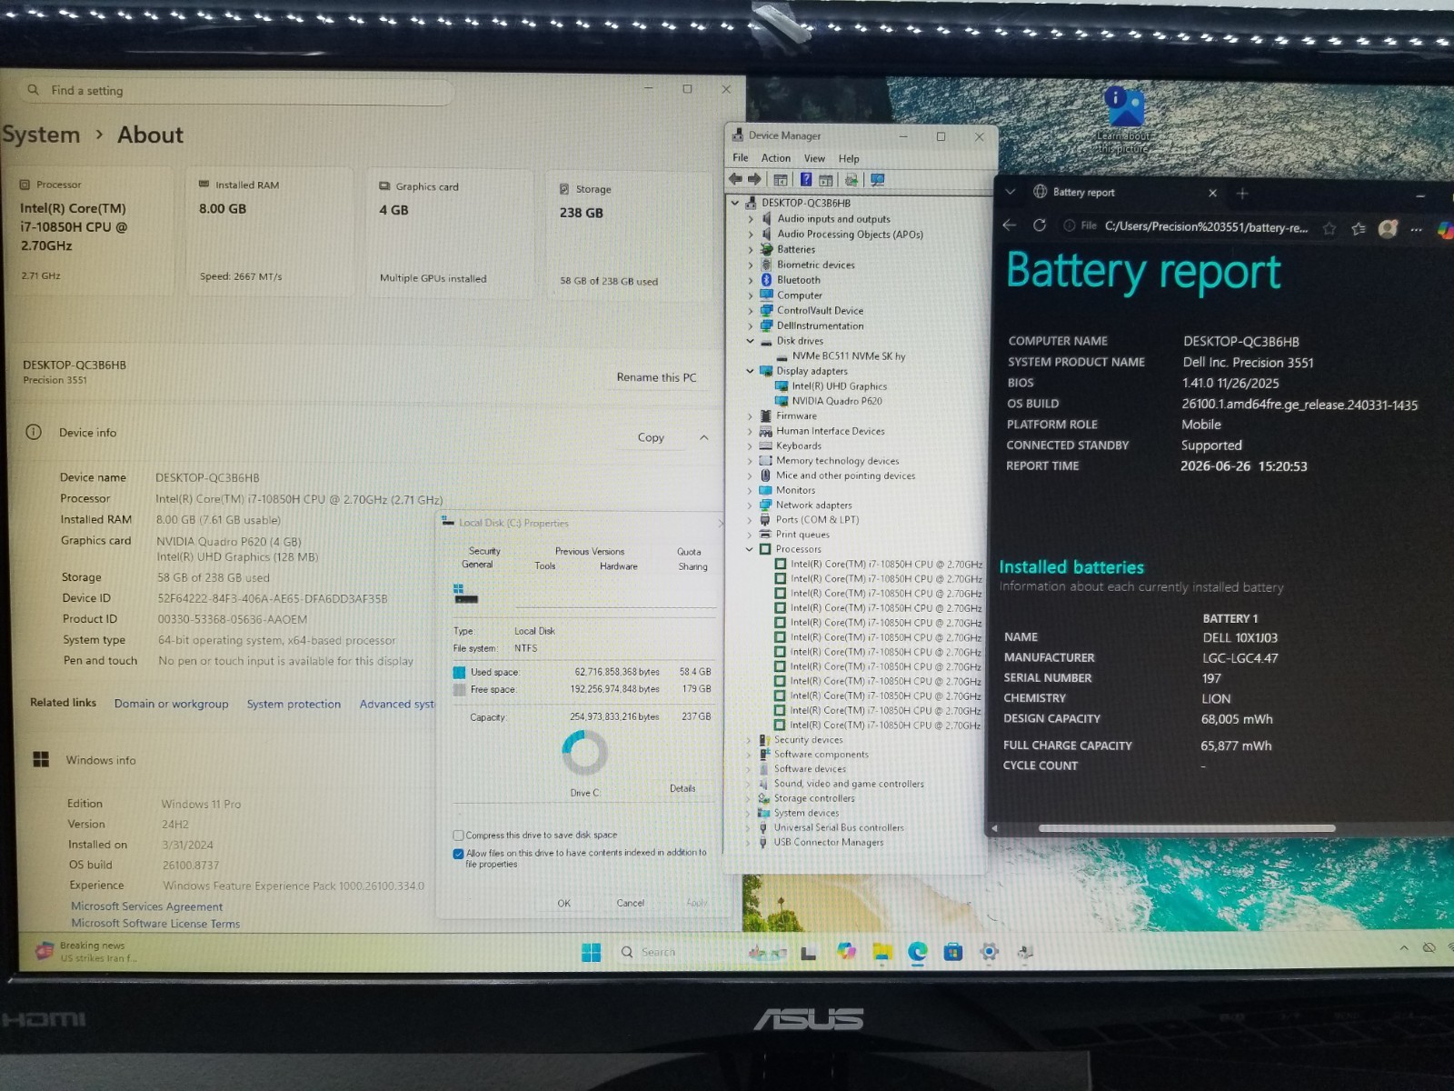
Task: Open the Help menu in Device Manager
Action: coord(849,158)
